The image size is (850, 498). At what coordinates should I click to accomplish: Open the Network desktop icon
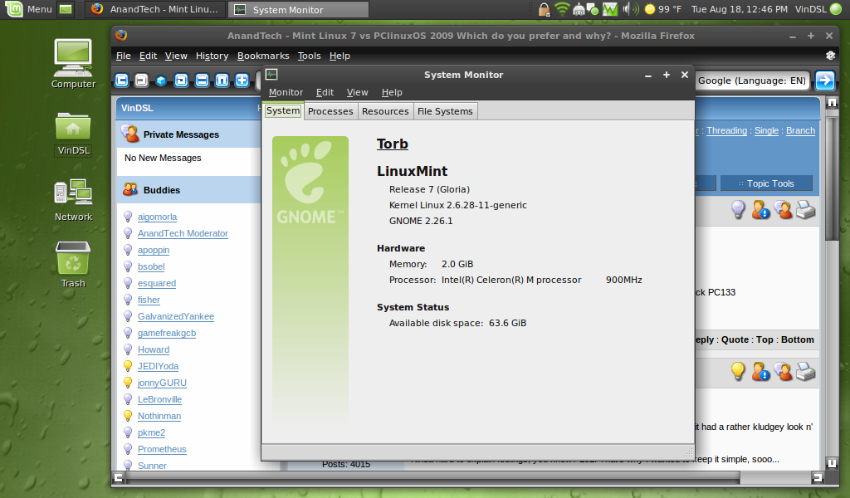tap(73, 199)
